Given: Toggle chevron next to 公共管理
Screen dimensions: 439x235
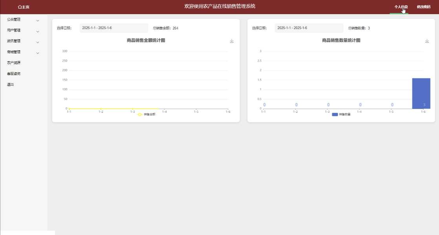Looking at the screenshot, I should tap(38, 20).
